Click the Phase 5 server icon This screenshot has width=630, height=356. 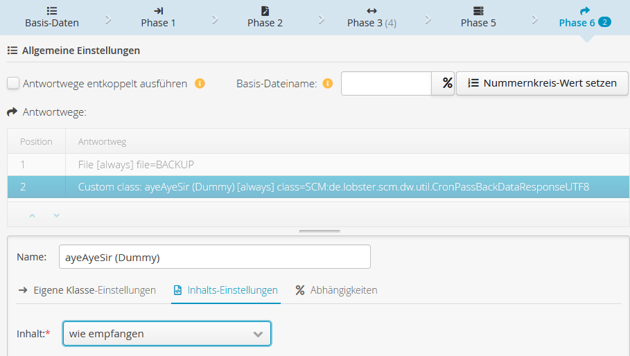tap(478, 11)
